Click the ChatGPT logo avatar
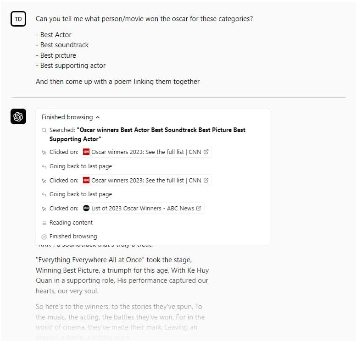 coord(18,117)
